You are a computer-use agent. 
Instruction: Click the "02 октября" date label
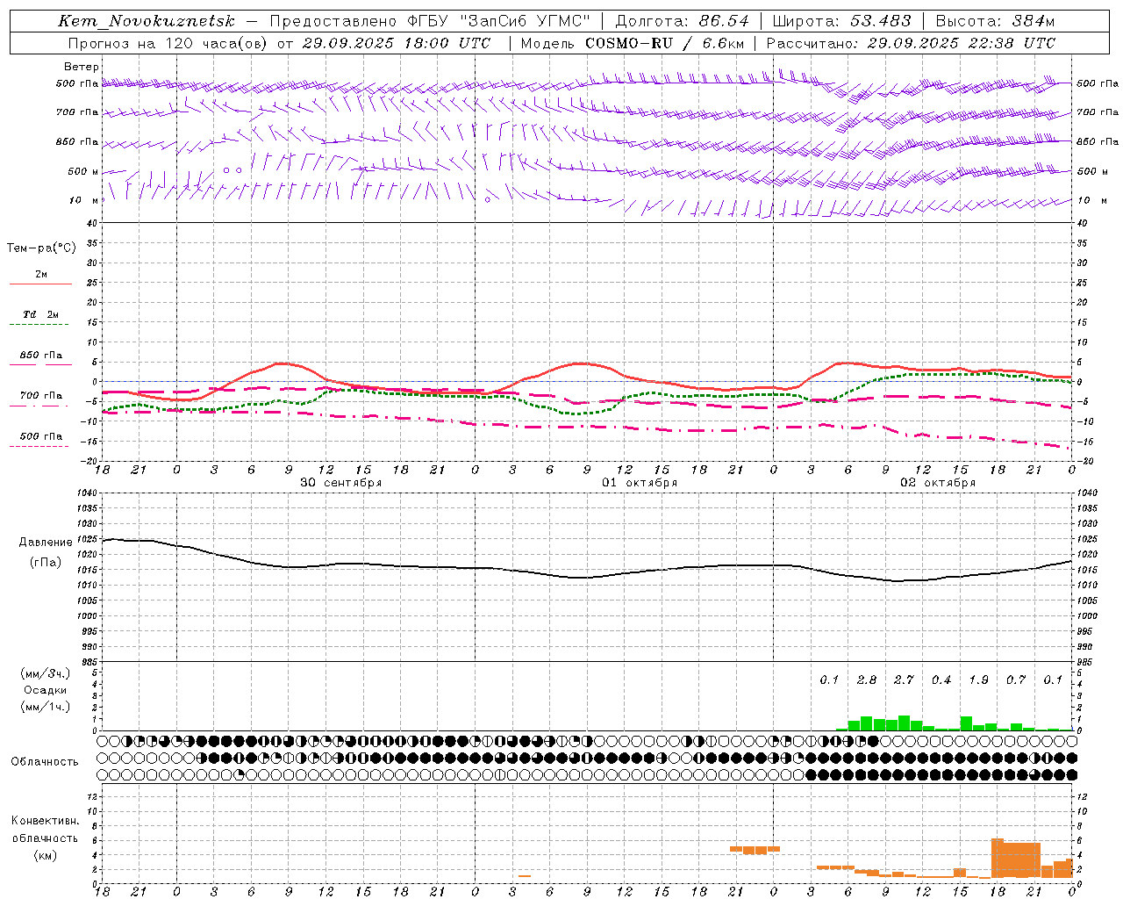938,483
